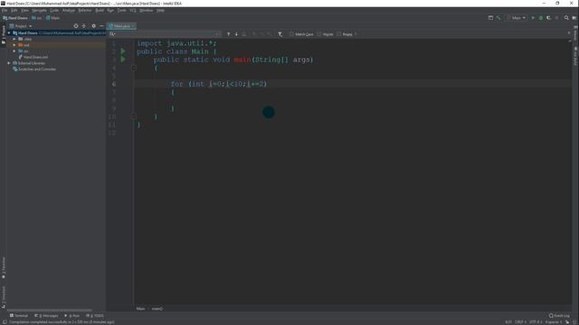Viewport: 579px width, 325px height.
Task: Click run gutter arrow beside main method
Action: click(123, 60)
